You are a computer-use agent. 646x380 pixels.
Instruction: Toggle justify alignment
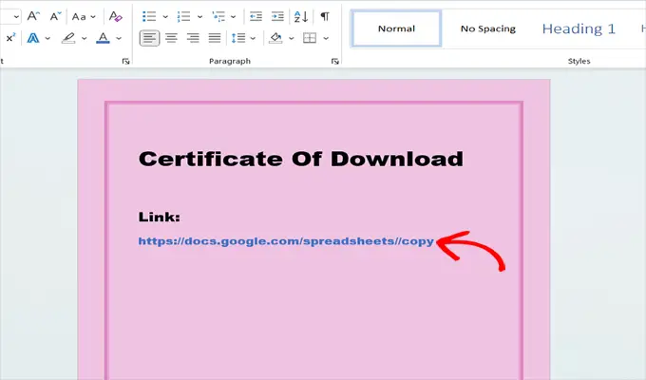pyautogui.click(x=215, y=38)
